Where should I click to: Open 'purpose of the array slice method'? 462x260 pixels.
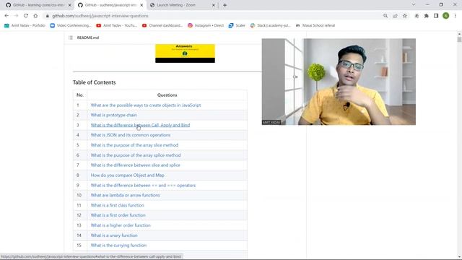tap(134, 145)
